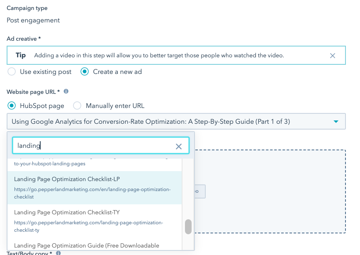Screen dimensions: 360x255
Task: Click the en/landing-page-optimization-checklist URL
Action: coord(92,193)
